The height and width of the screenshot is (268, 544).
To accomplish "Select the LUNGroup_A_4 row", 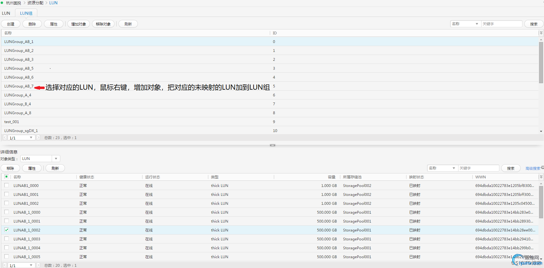I will 270,95.
